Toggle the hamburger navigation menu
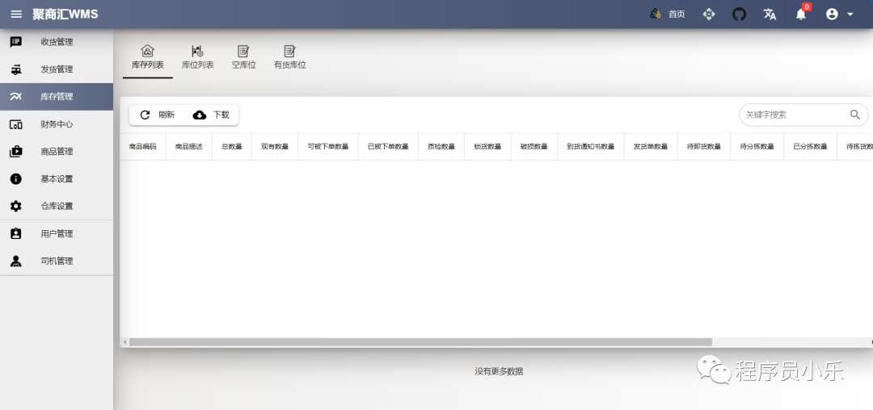 pyautogui.click(x=16, y=14)
